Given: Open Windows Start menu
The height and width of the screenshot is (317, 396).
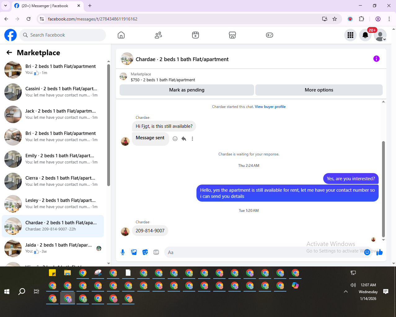Looking at the screenshot, I should [x=7, y=292].
